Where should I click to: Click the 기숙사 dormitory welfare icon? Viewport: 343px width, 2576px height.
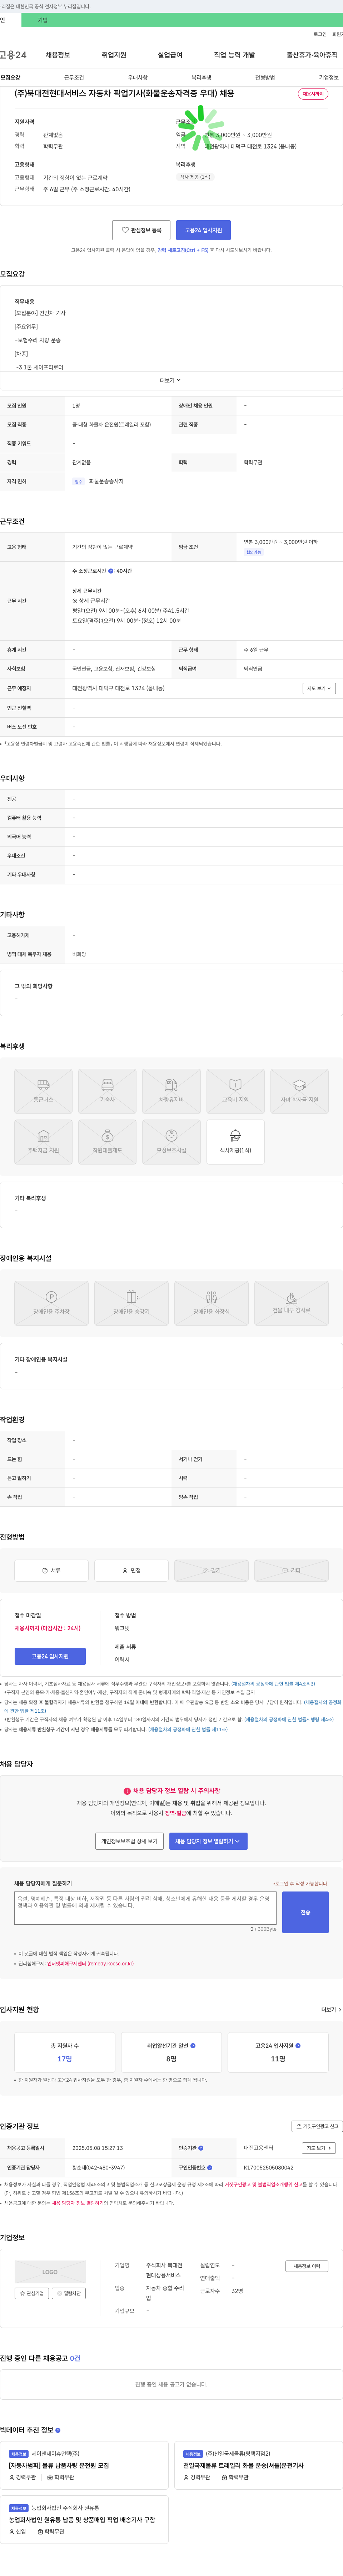coord(107,1091)
